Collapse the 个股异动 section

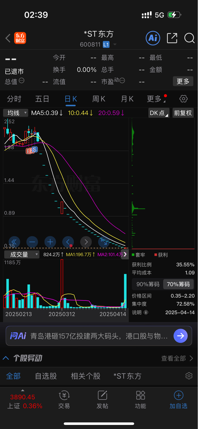point(6,358)
